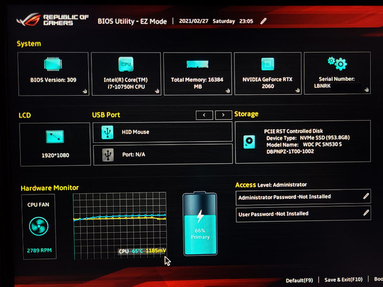The width and height of the screenshot is (383, 287).
Task: Click the LCD screen resolution icon
Action: point(55,137)
